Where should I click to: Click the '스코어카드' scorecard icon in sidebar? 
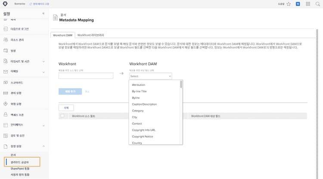click(x=6, y=82)
